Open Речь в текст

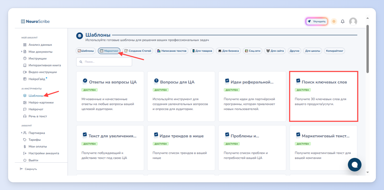[x=38, y=116]
